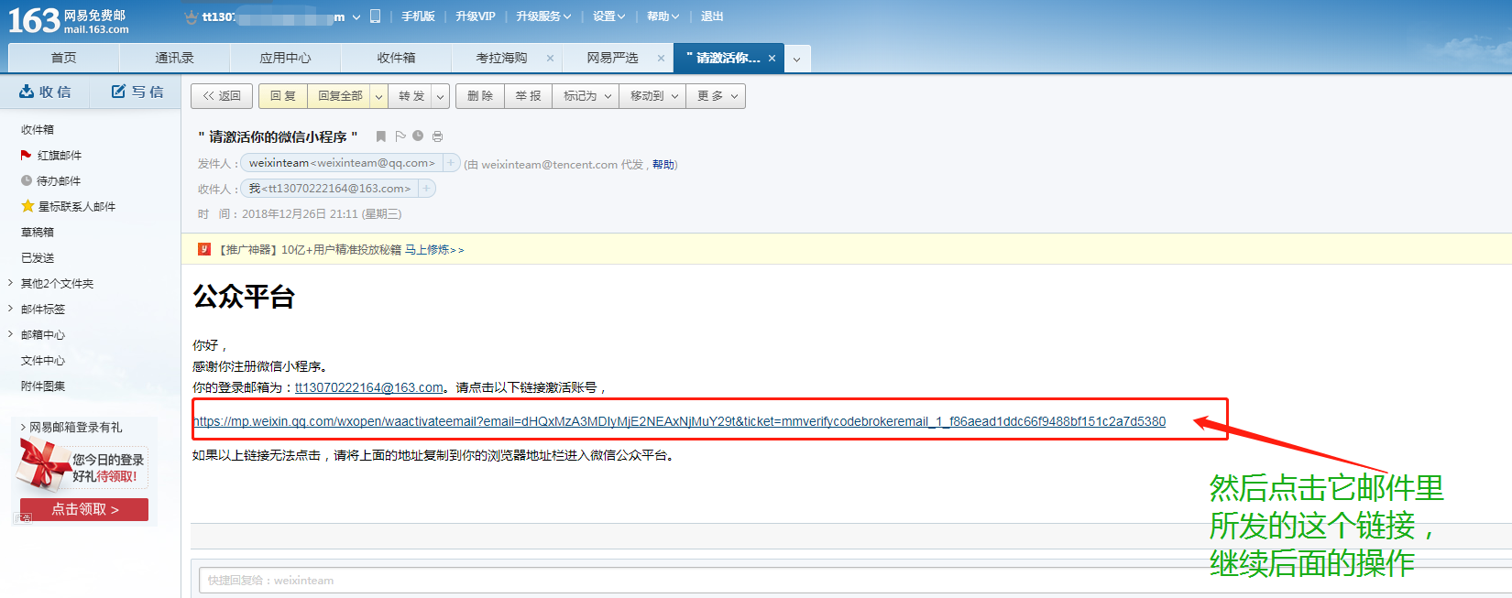
Task: Open 已发送 in the sidebar
Action: point(38,257)
